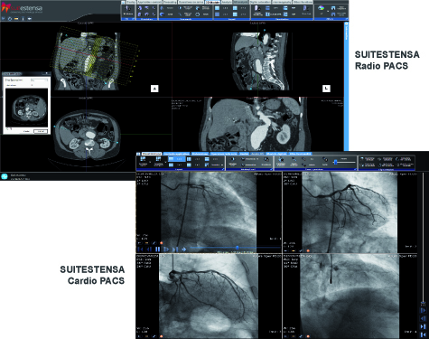Jump to first frame of cine loop
429x339 pixels.
coord(140,250)
